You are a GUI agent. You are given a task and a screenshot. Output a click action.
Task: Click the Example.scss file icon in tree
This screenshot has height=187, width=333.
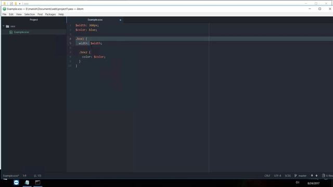11,32
